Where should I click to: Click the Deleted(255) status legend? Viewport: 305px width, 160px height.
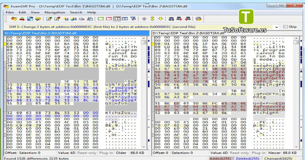pyautogui.click(x=247, y=158)
